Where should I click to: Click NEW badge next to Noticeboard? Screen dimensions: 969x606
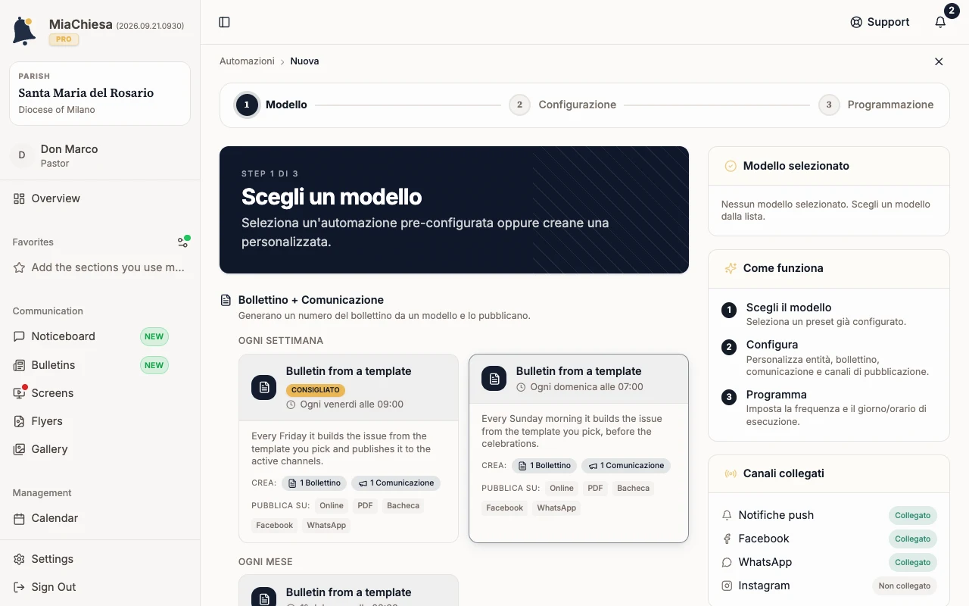click(154, 336)
